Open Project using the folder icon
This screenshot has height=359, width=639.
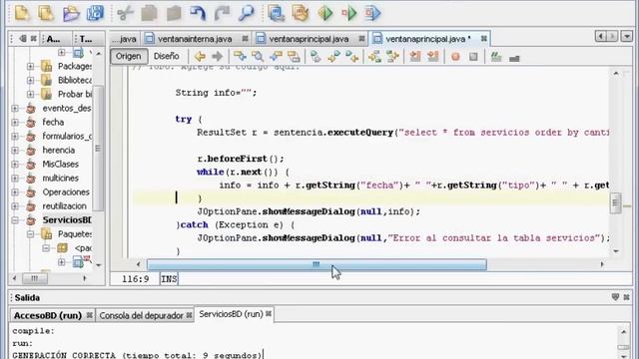pyautogui.click(x=71, y=13)
